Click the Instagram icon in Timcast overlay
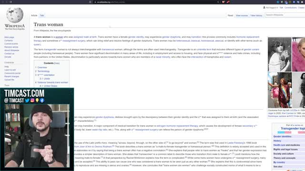Viewport: 305px width, 171px height. point(32,100)
